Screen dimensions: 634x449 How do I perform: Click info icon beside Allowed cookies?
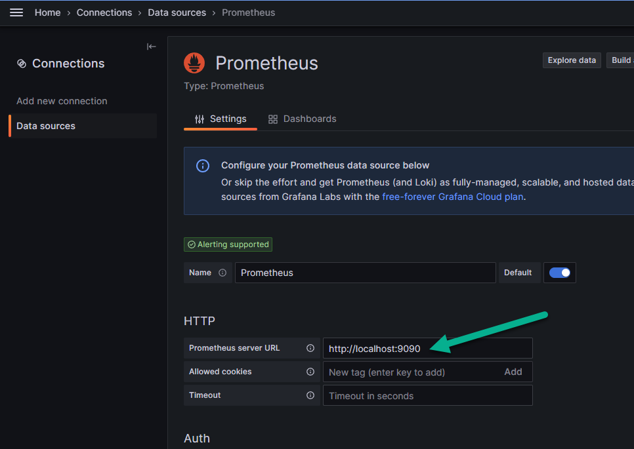pos(310,372)
